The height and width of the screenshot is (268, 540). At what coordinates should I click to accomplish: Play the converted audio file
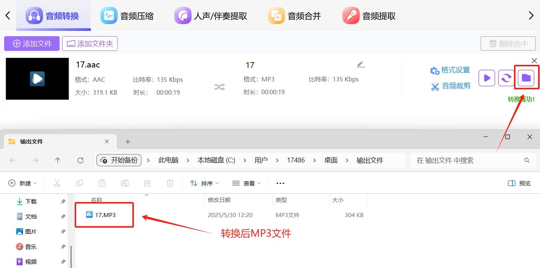(486, 78)
